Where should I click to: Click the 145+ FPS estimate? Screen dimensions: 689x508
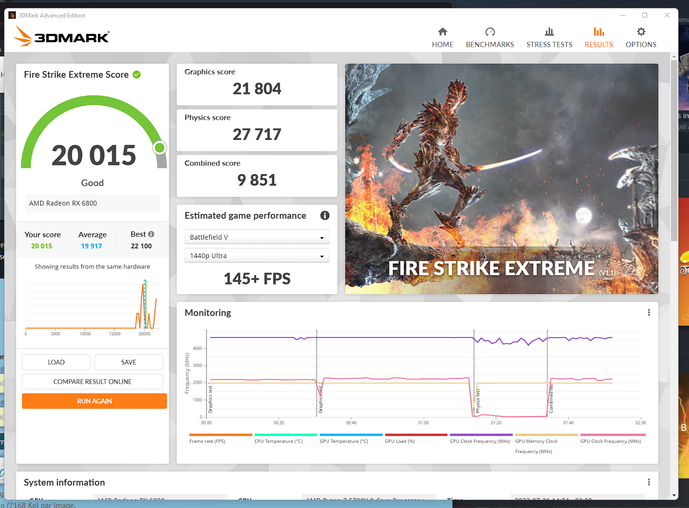[257, 279]
